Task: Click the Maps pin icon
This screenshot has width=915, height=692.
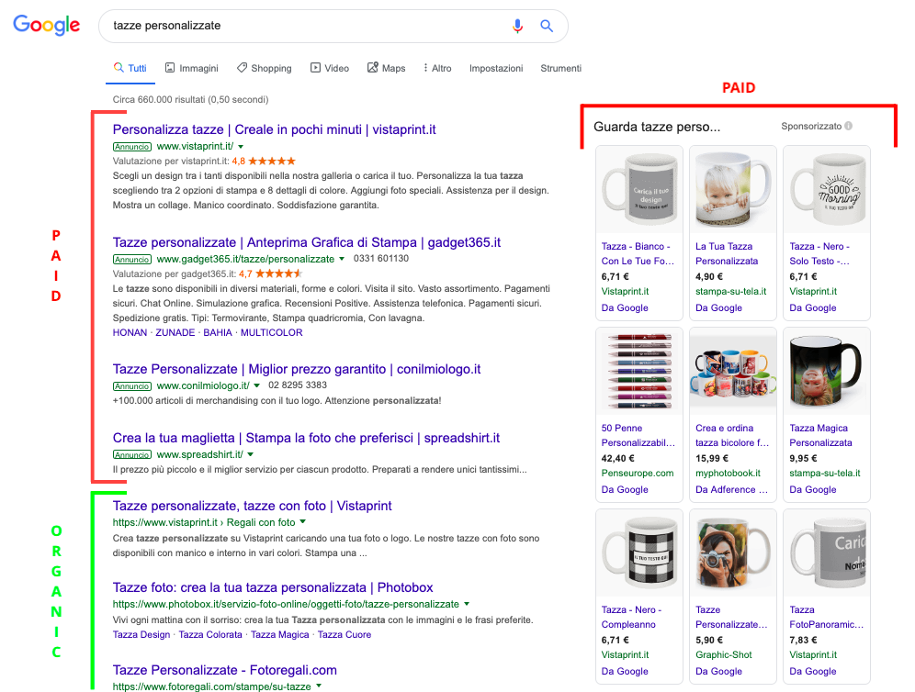Action: click(x=372, y=67)
